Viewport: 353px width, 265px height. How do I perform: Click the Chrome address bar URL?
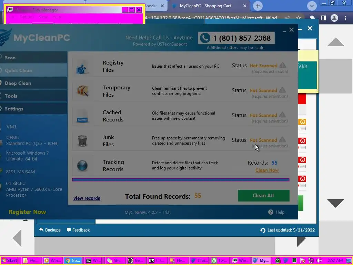click(212, 18)
